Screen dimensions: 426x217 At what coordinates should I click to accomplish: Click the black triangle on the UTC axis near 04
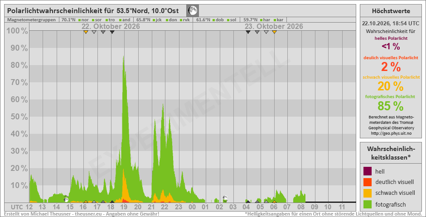248,201
